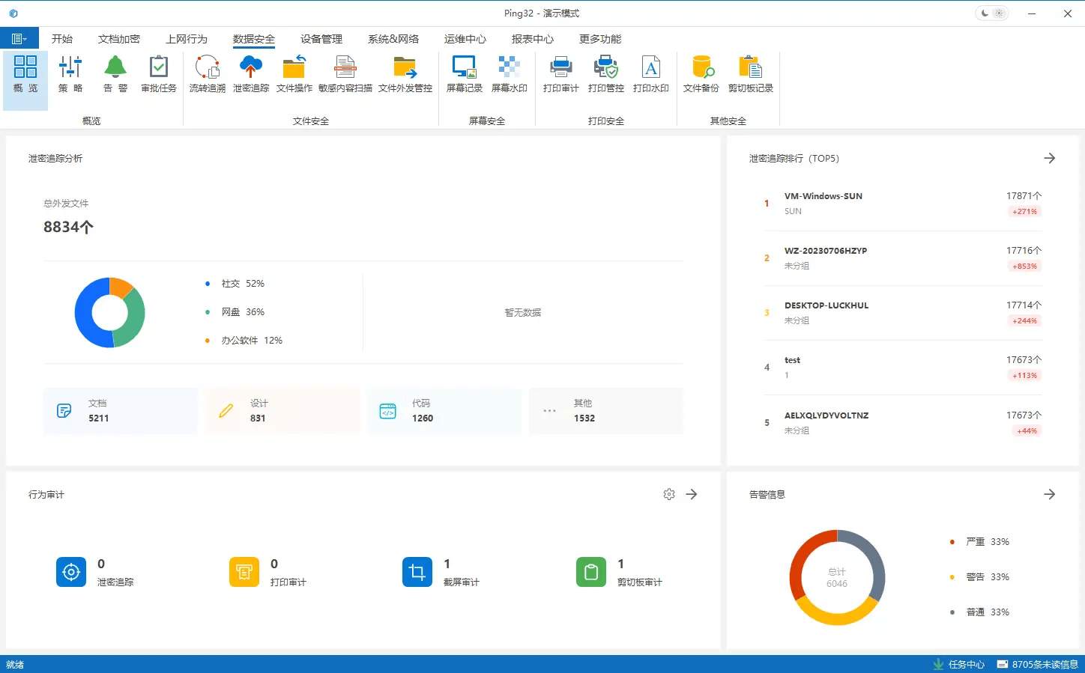Open the application menu dropdown button

point(19,39)
